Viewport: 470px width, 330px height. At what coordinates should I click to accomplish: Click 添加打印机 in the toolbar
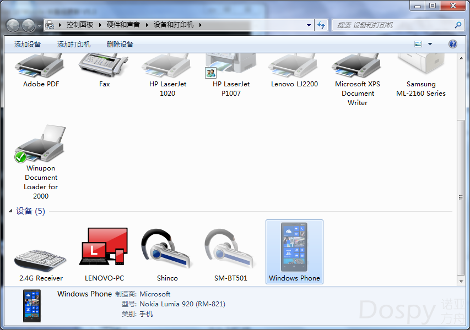[x=74, y=44]
